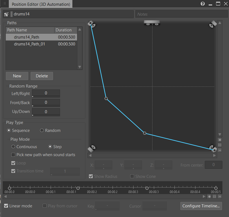Select the Sequence play type
The image size is (229, 217).
(9, 130)
